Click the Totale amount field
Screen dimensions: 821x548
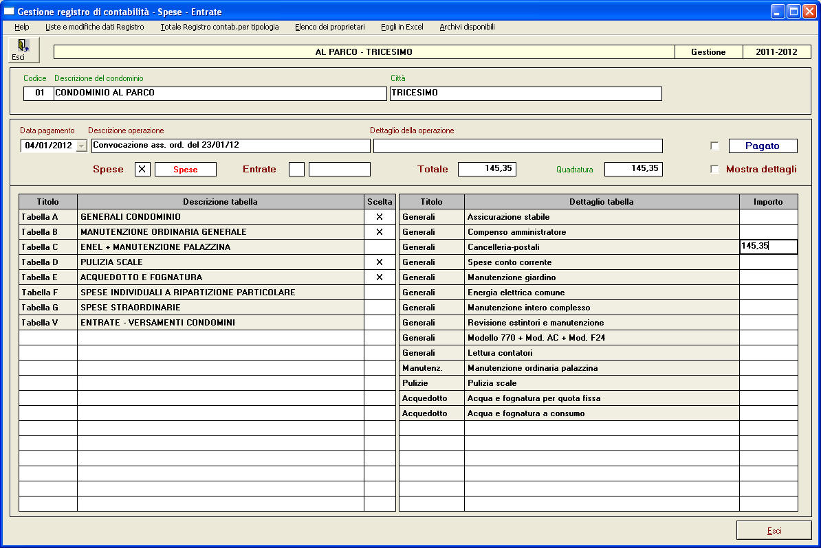pos(487,169)
